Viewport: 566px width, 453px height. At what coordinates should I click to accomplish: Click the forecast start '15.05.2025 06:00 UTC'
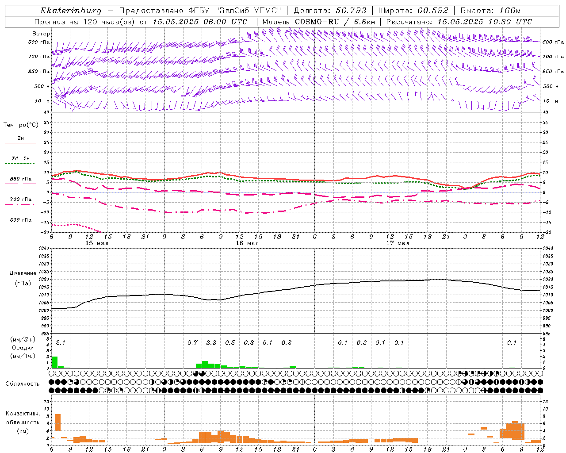tap(200, 22)
